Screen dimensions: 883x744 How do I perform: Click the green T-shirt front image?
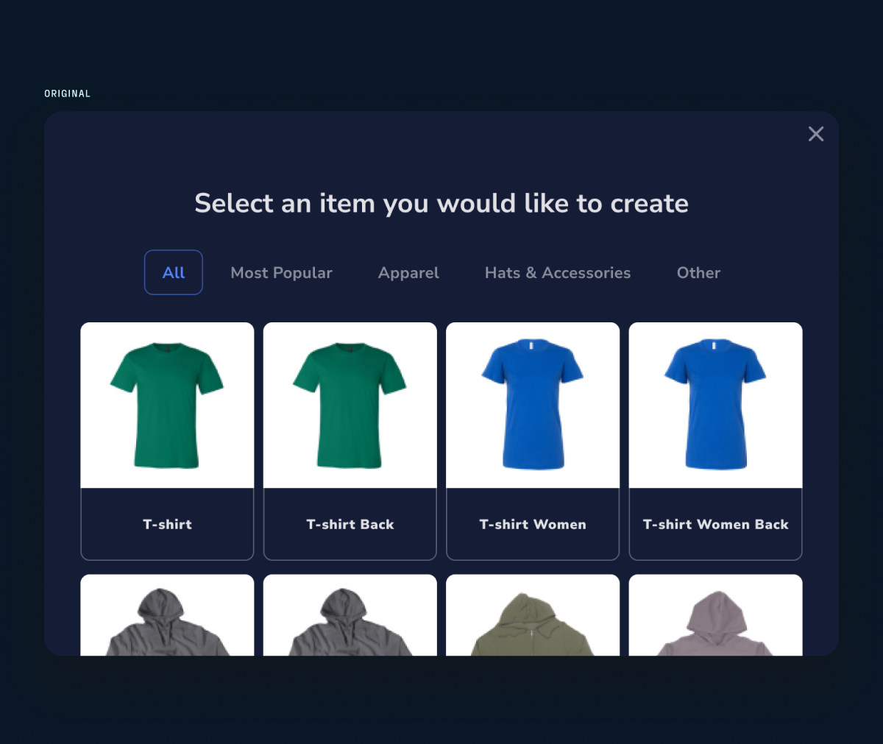[x=167, y=405]
